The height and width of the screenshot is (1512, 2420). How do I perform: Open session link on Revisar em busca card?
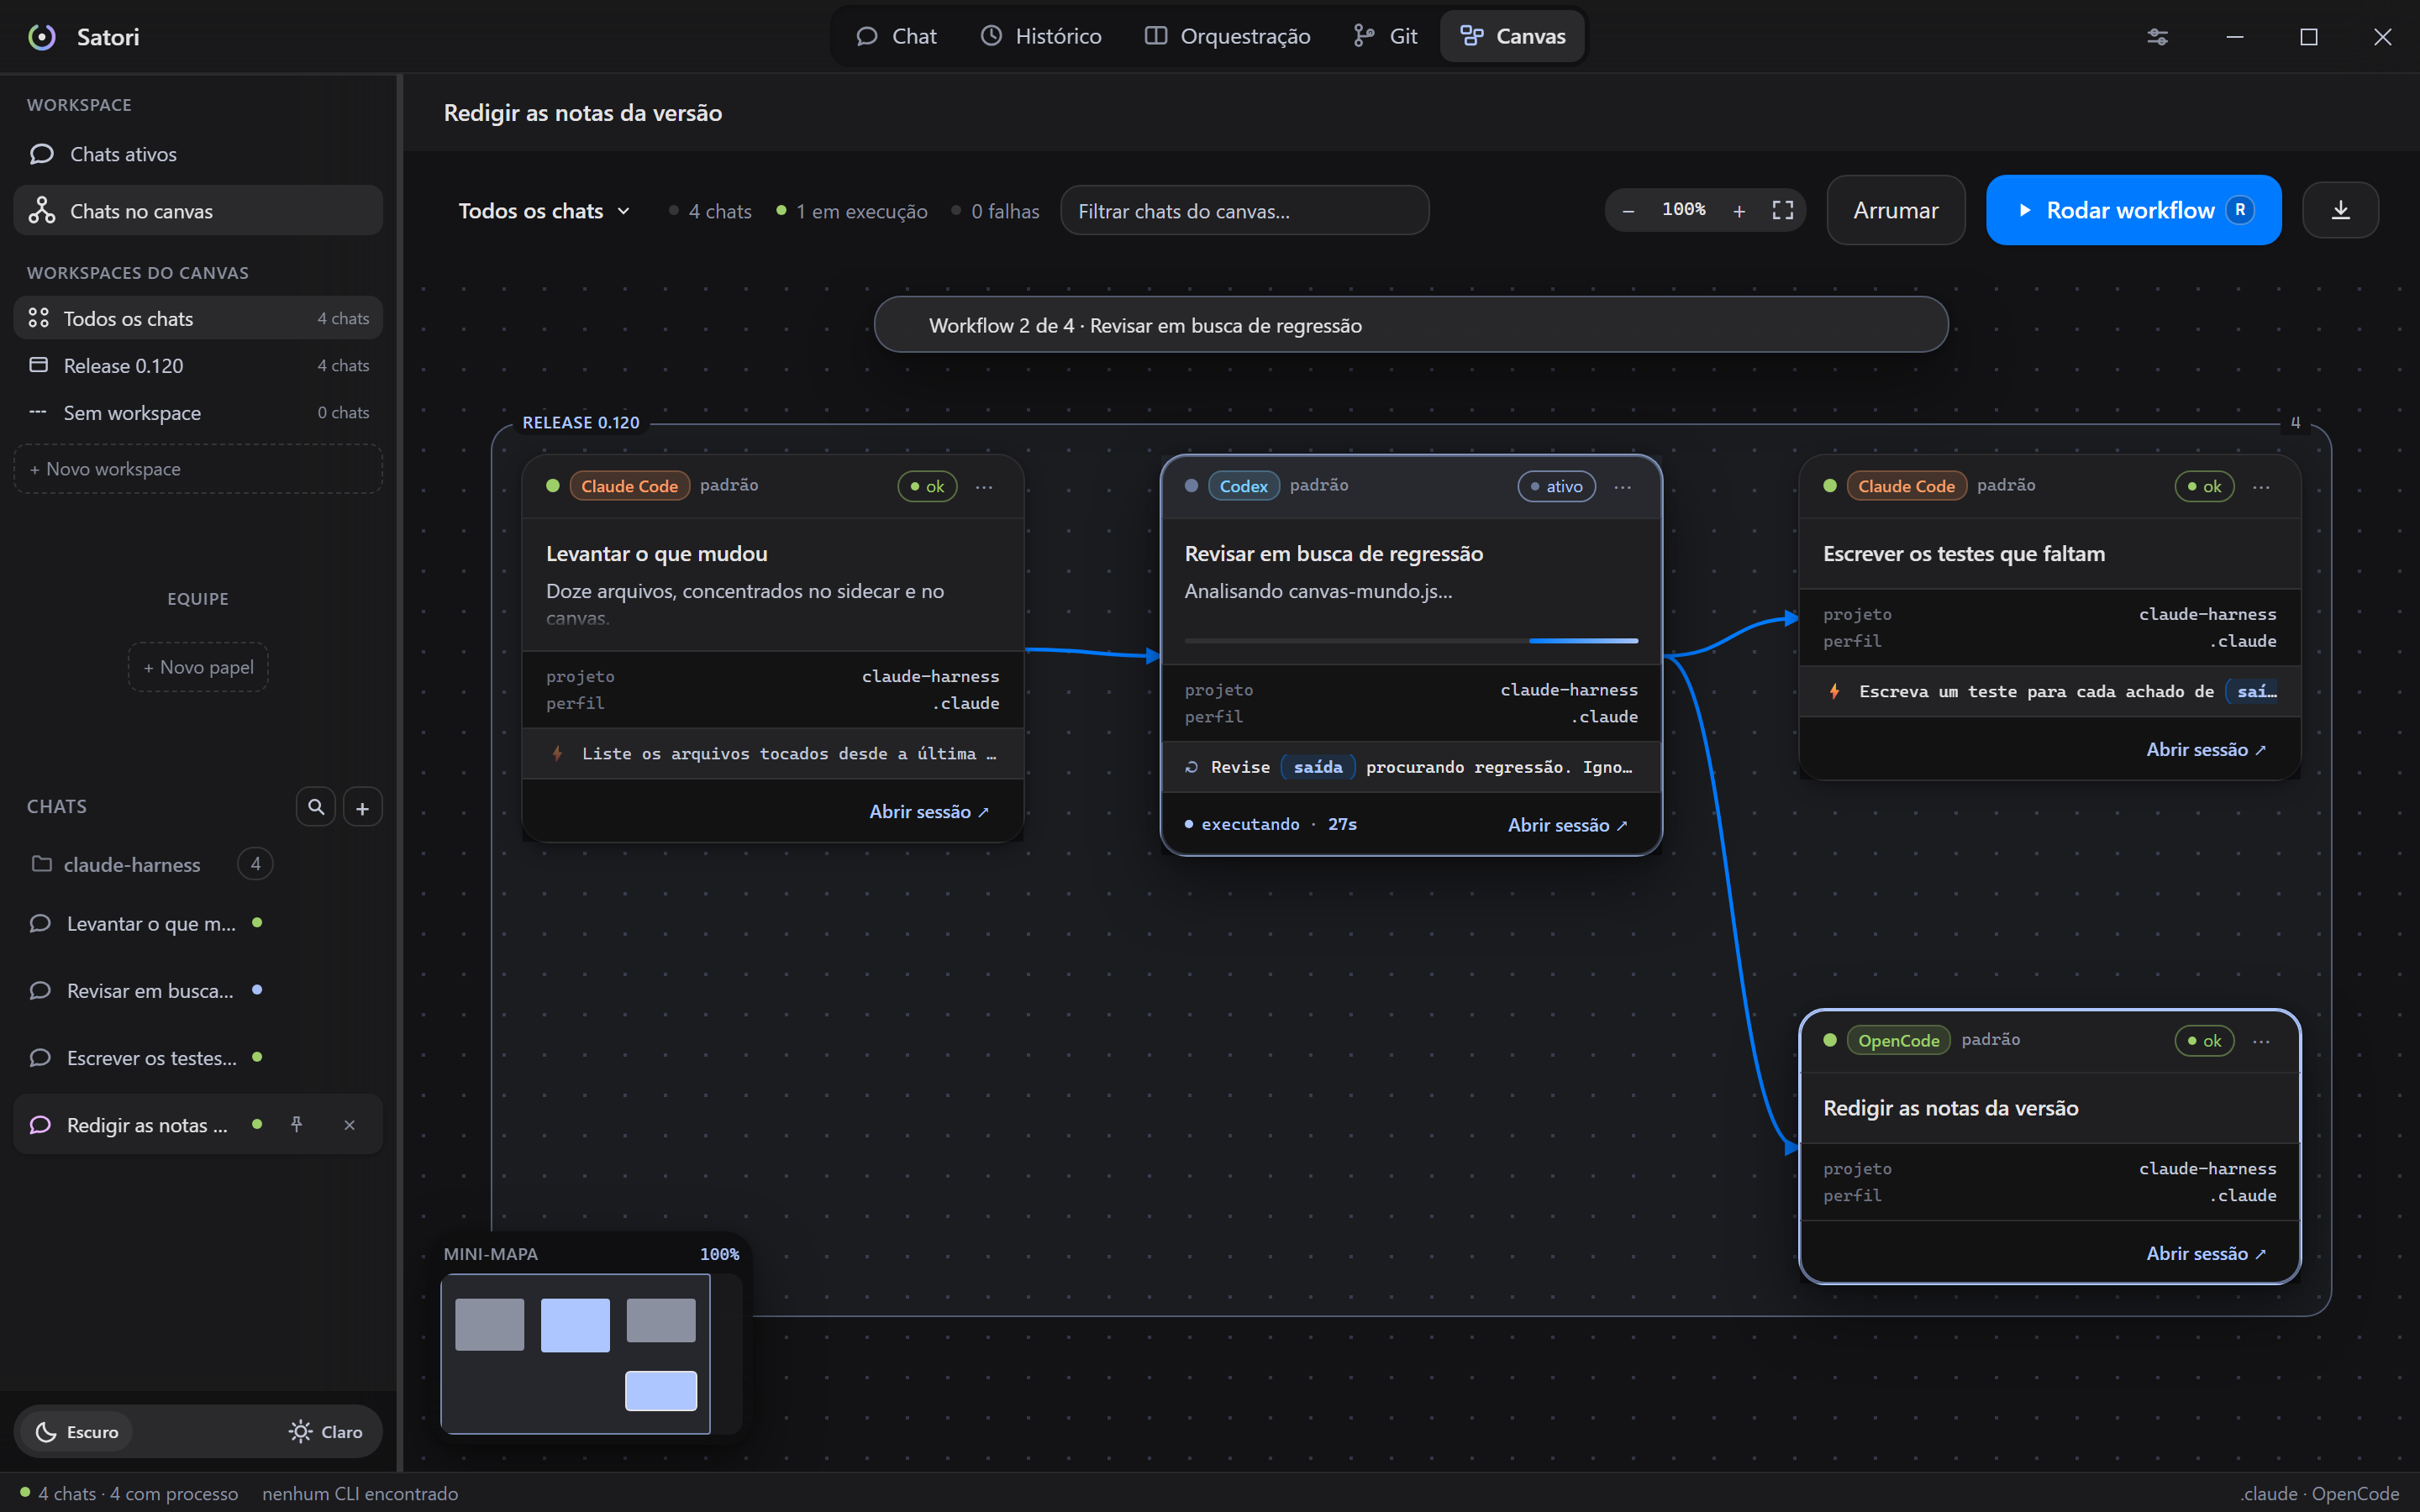click(1568, 825)
